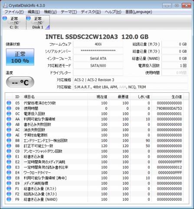Open the ヘルプ(H) menu

113,12
